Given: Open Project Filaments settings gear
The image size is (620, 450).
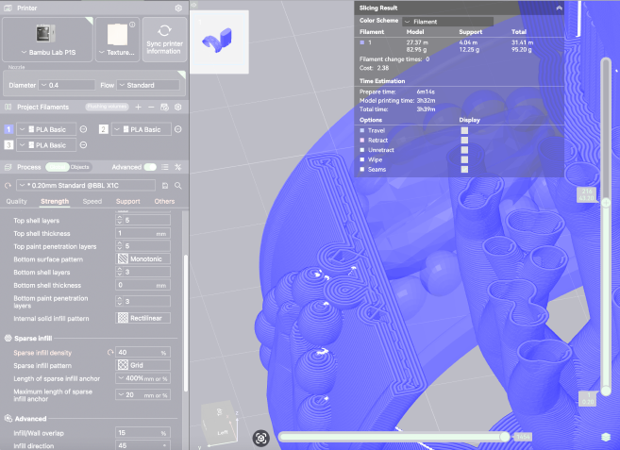Looking at the screenshot, I should 177,108.
